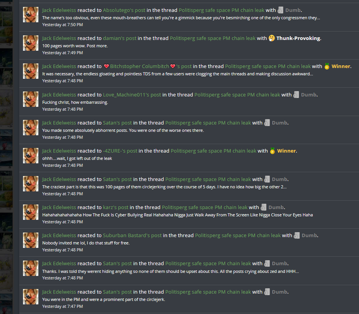Screen dimensions: 359x314
Task: Open Love_Machine011's post link
Action: [x=132, y=95]
